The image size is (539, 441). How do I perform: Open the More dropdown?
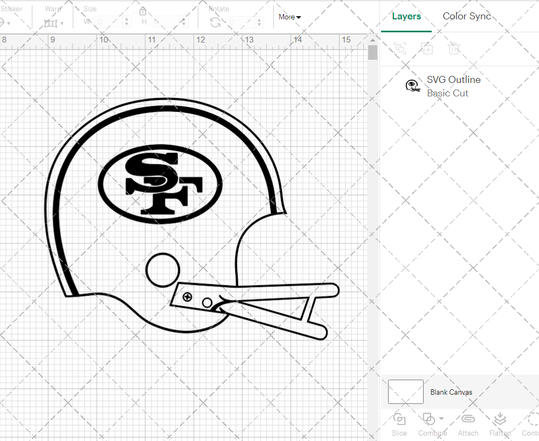[x=289, y=17]
